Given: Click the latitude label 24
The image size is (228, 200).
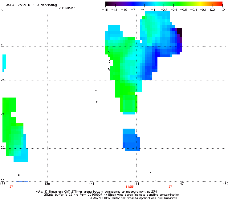Looking at the screenshot, I should [2, 114].
